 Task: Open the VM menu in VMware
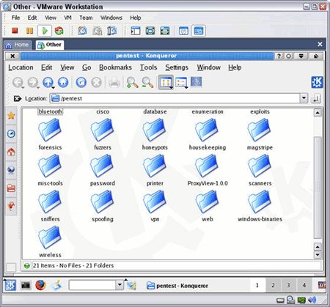(x=67, y=18)
